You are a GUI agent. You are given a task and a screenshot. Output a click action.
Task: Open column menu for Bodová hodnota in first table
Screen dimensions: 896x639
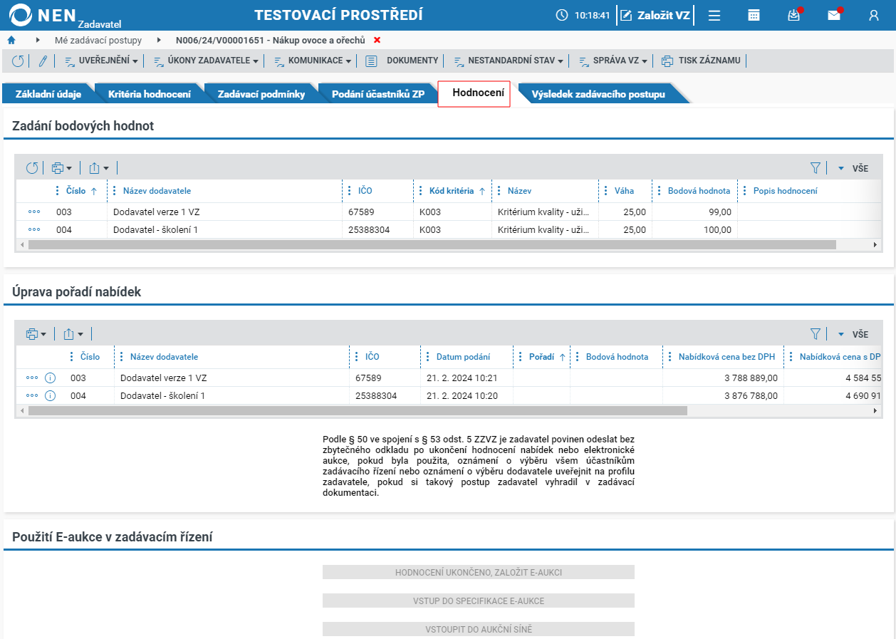point(660,191)
